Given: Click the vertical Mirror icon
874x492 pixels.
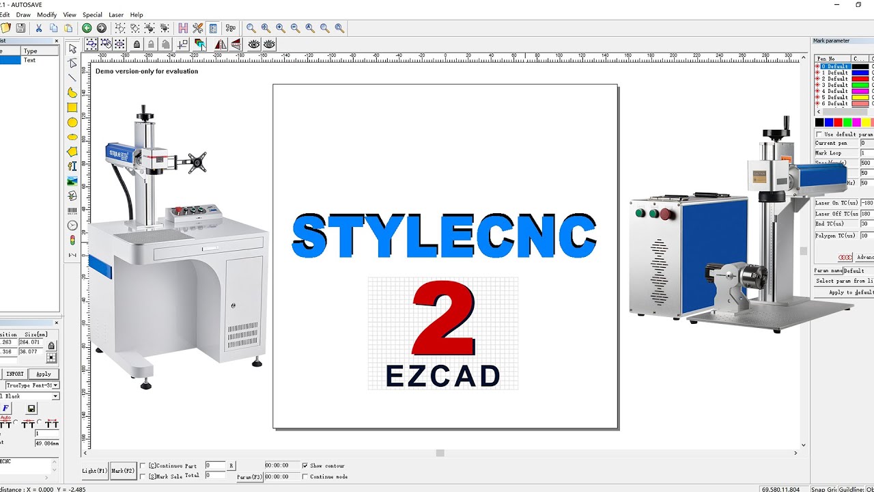Looking at the screenshot, I should click(x=236, y=44).
